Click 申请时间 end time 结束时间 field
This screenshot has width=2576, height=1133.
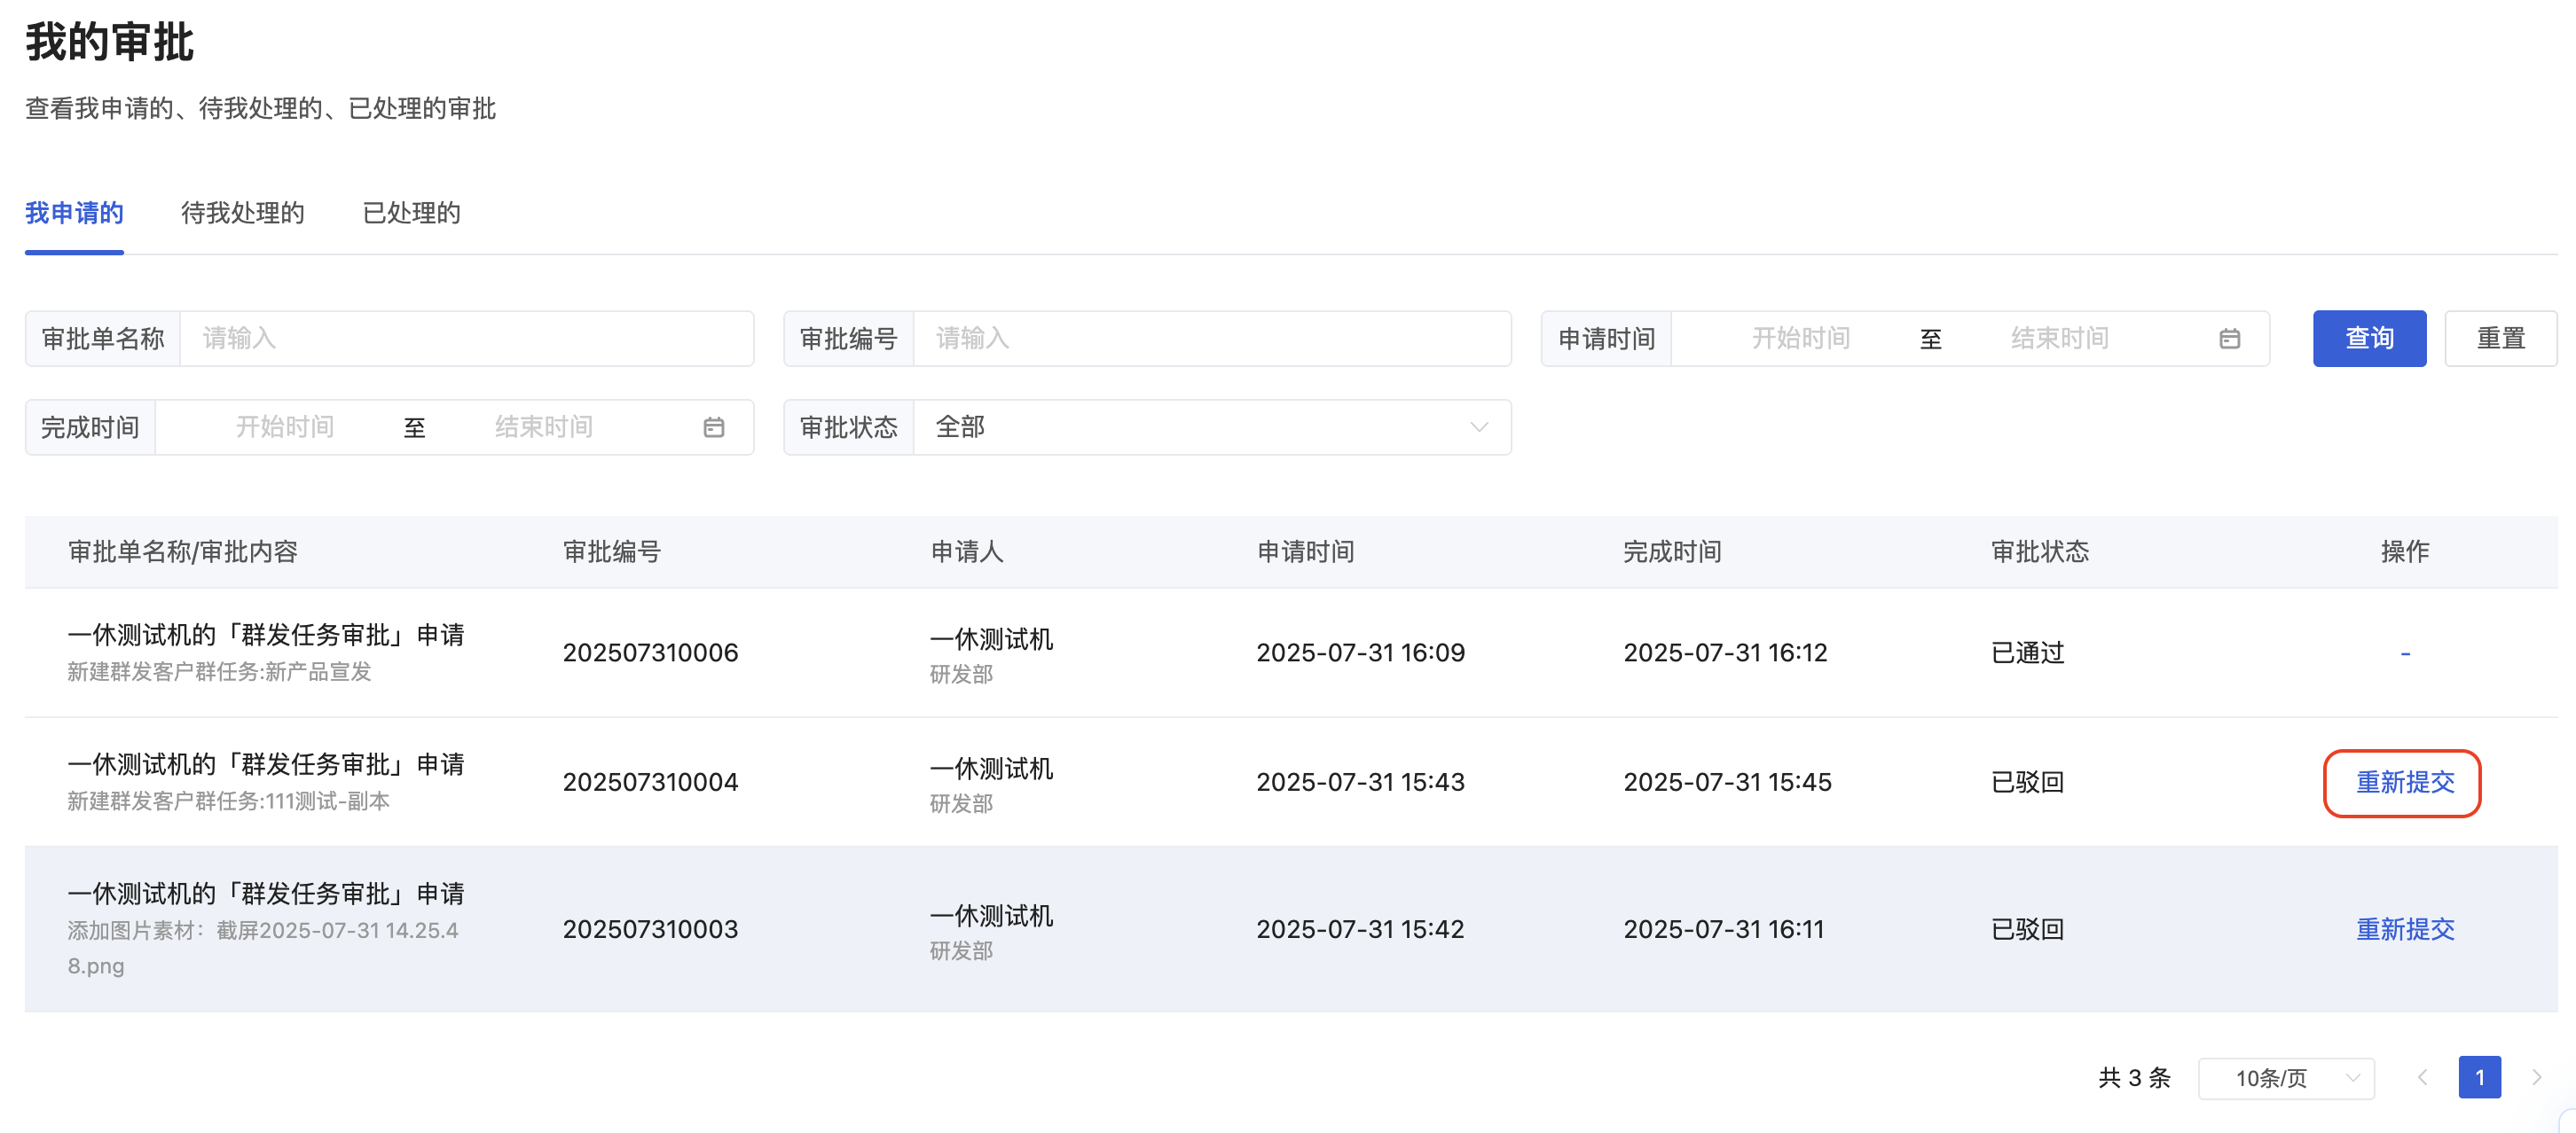pos(2060,339)
